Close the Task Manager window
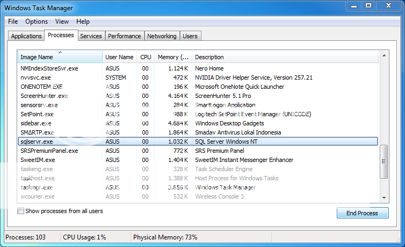The image size is (405, 247). 388,6
